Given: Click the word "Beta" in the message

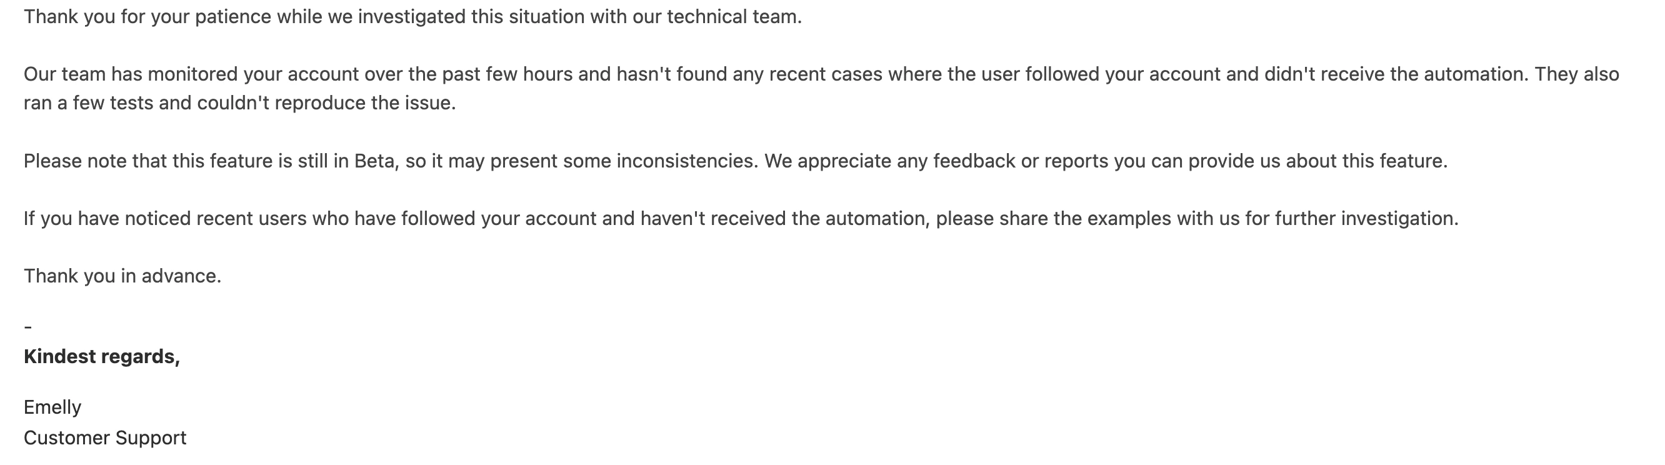Looking at the screenshot, I should [x=375, y=161].
